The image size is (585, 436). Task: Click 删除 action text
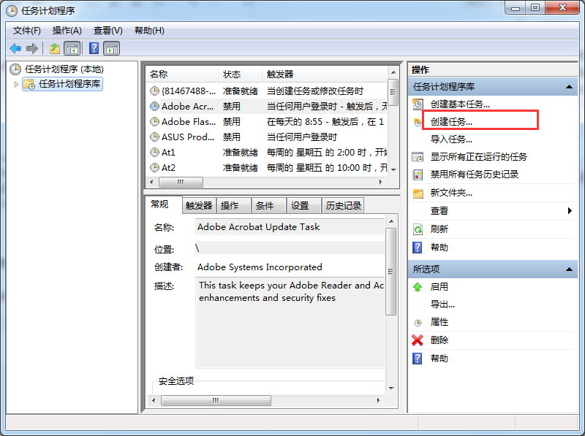(x=439, y=340)
